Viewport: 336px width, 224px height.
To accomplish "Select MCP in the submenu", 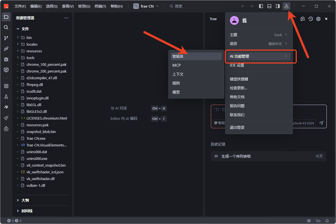I will click(196, 65).
